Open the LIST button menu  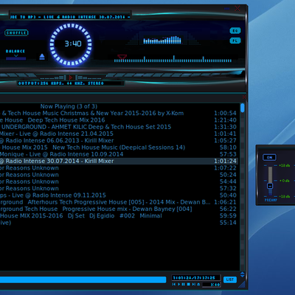230,280
